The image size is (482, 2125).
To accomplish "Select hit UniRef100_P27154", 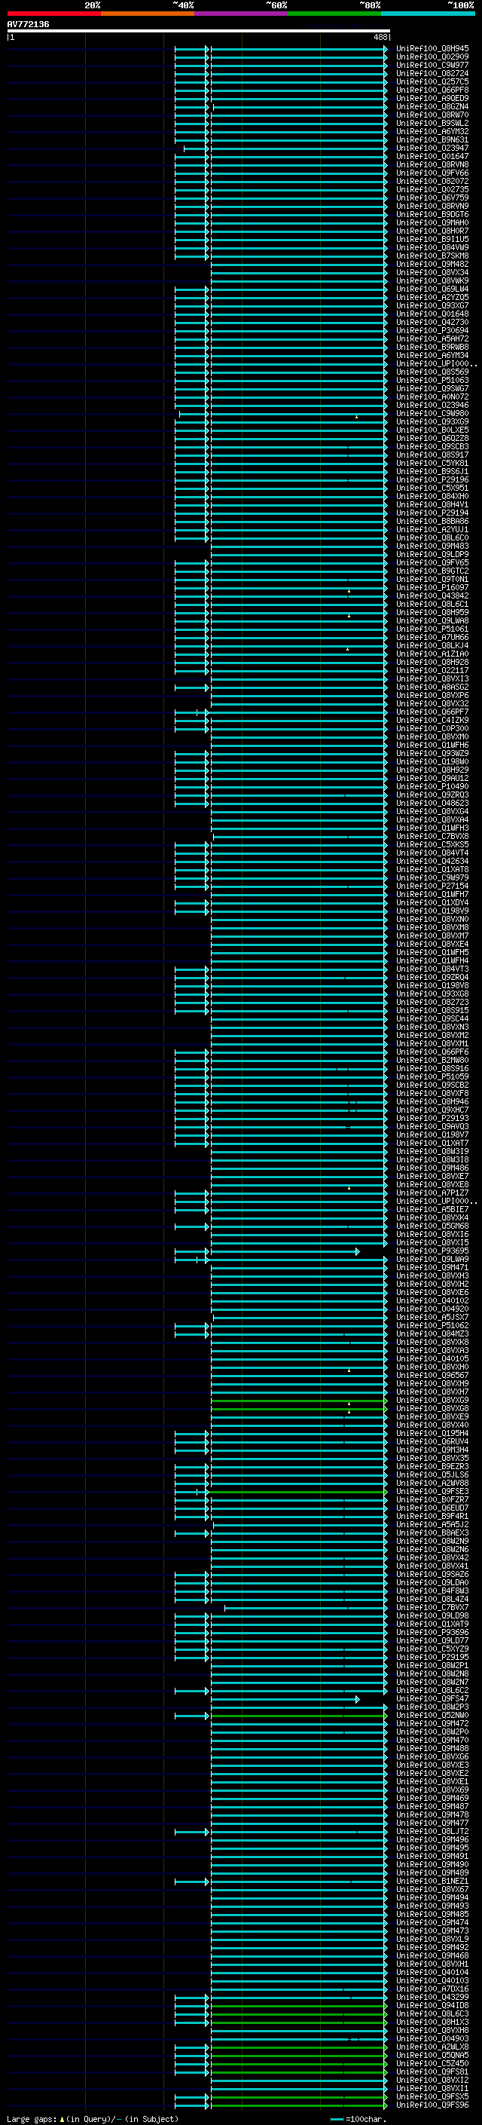I will [x=432, y=886].
